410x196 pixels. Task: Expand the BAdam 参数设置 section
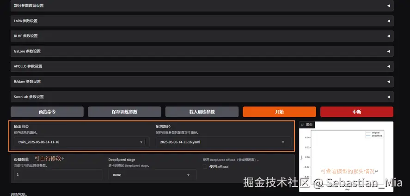click(x=202, y=82)
